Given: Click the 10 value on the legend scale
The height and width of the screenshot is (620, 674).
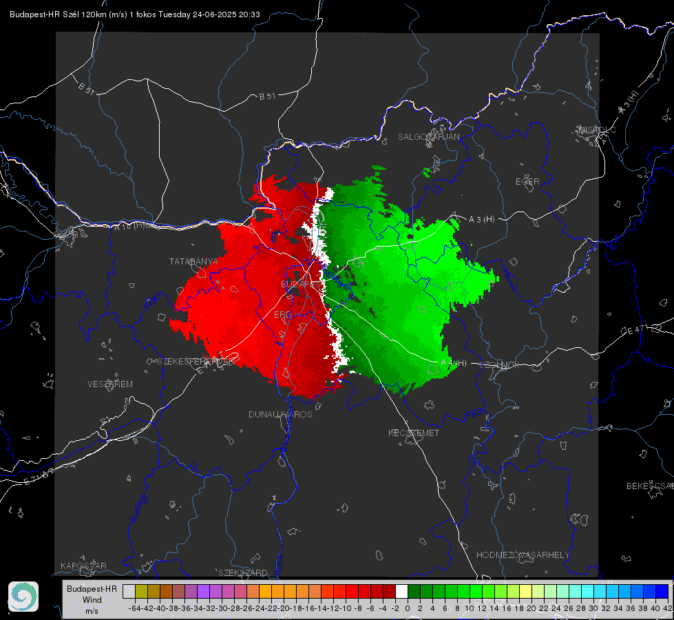Looking at the screenshot, I should pos(470,608).
